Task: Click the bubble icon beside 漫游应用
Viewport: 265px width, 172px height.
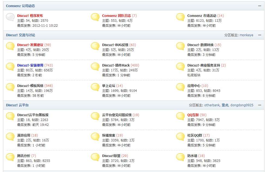Action: click(10, 137)
